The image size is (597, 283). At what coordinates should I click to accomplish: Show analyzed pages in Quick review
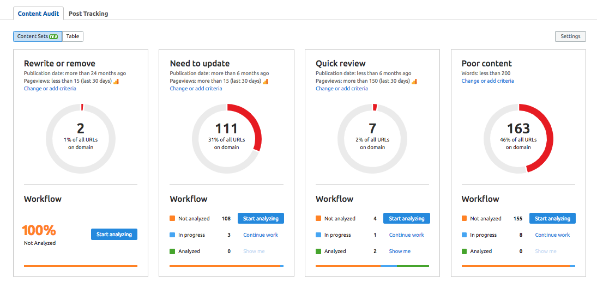point(400,251)
